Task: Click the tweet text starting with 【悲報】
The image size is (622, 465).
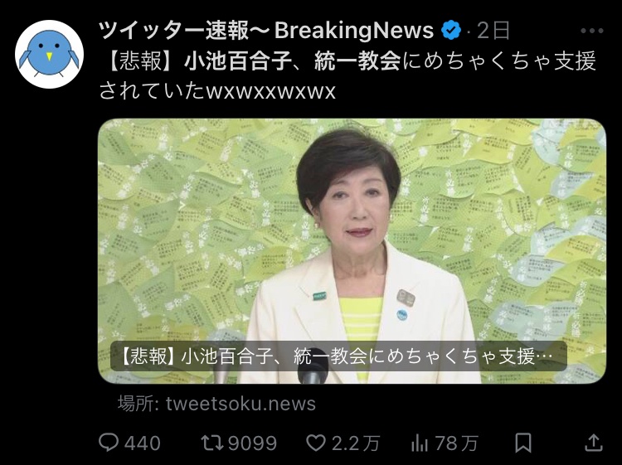Action: 347,75
